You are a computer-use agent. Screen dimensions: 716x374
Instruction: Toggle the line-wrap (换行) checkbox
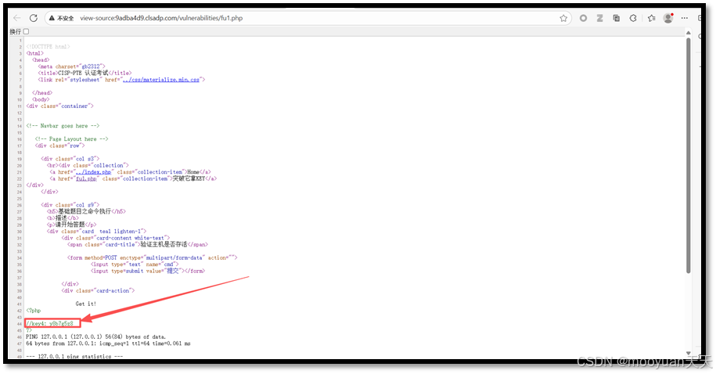(26, 31)
